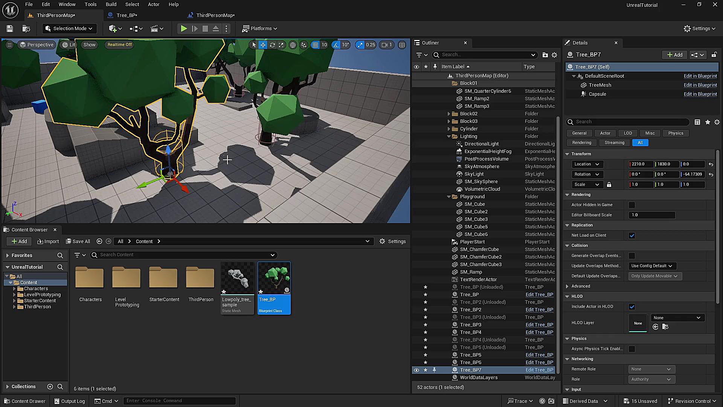The width and height of the screenshot is (723, 407).
Task: Switch to the Tree_BP* editor tab
Action: click(x=127, y=15)
